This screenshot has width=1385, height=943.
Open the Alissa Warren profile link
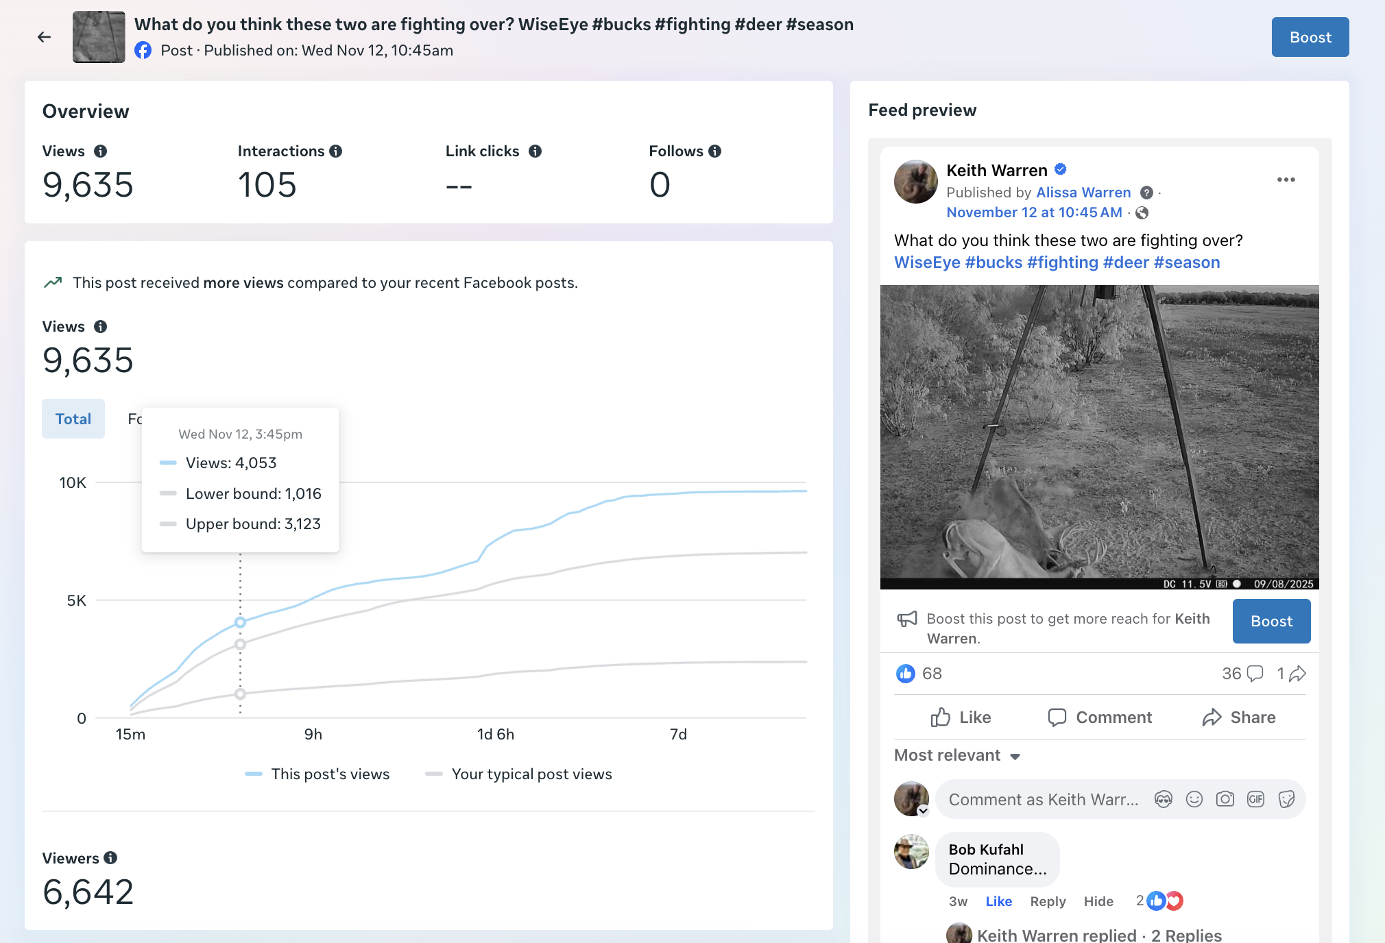click(x=1083, y=193)
